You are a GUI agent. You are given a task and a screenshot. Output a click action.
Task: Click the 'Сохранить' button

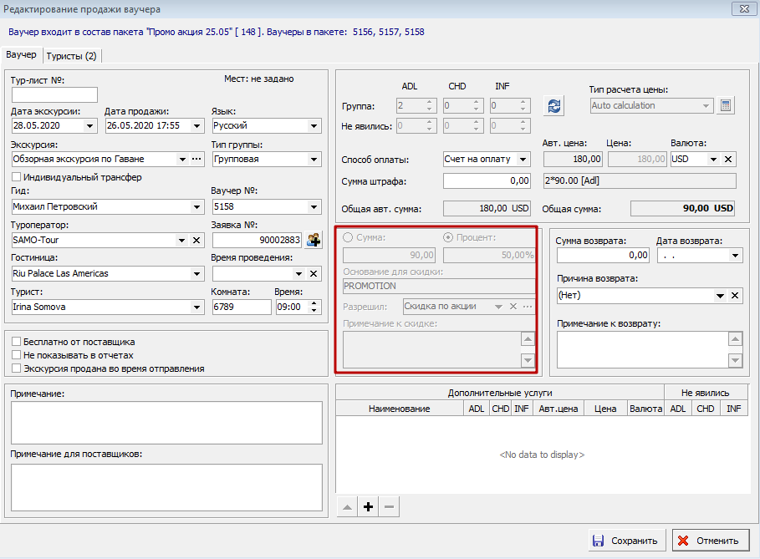[x=629, y=541]
